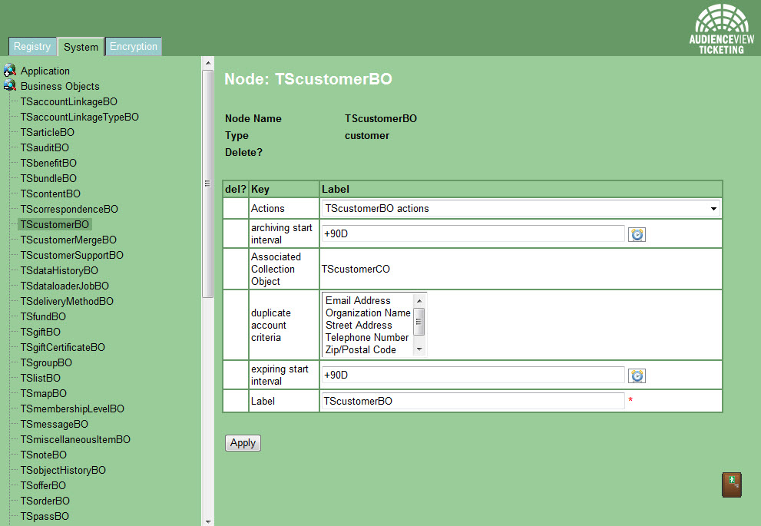Select Zip/Postal Code in duplicate criteria list
Image resolution: width=761 pixels, height=526 pixels.
click(x=361, y=349)
